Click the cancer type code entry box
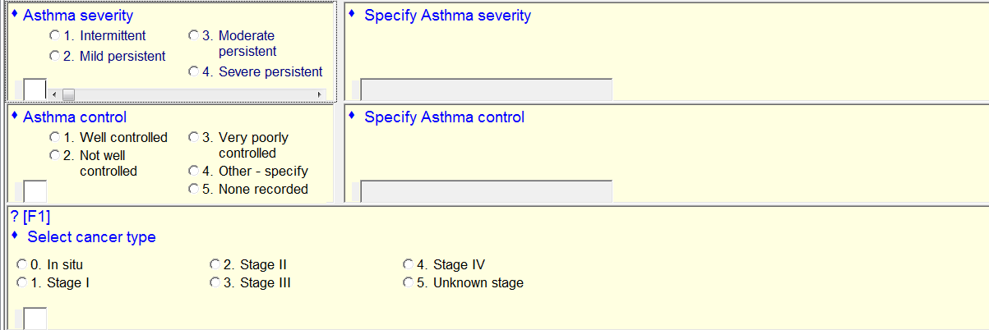The width and height of the screenshot is (989, 330). pyautogui.click(x=35, y=319)
